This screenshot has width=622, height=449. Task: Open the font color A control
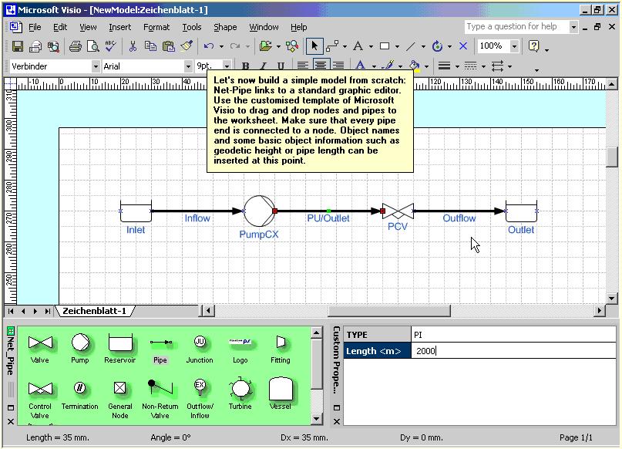coord(360,66)
